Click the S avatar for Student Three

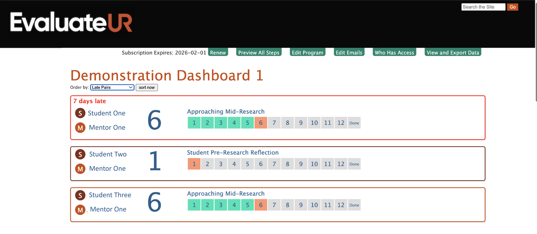tap(80, 195)
